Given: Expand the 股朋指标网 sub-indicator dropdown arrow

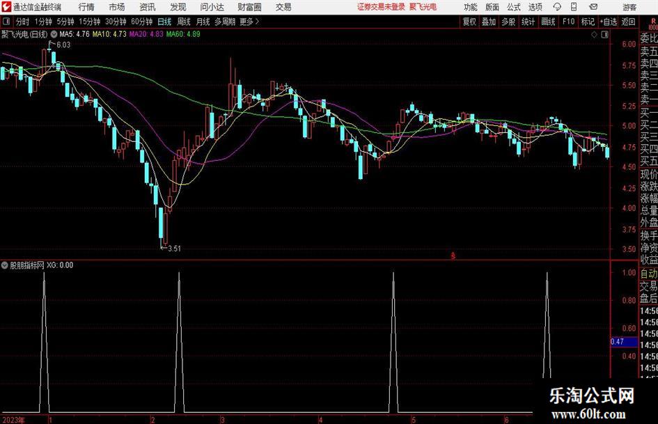Looking at the screenshot, I should [x=5, y=265].
